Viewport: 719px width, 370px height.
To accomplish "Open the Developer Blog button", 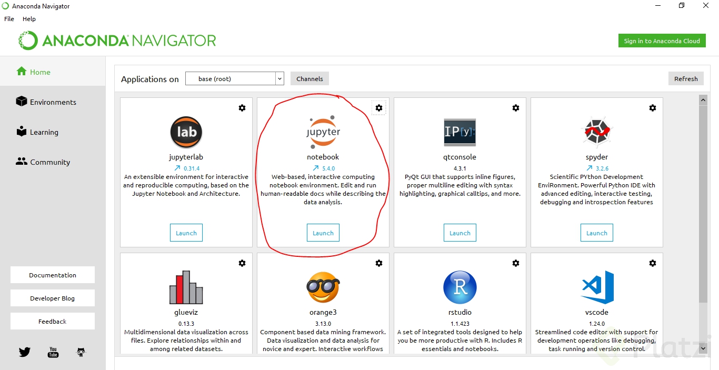I will 53,298.
